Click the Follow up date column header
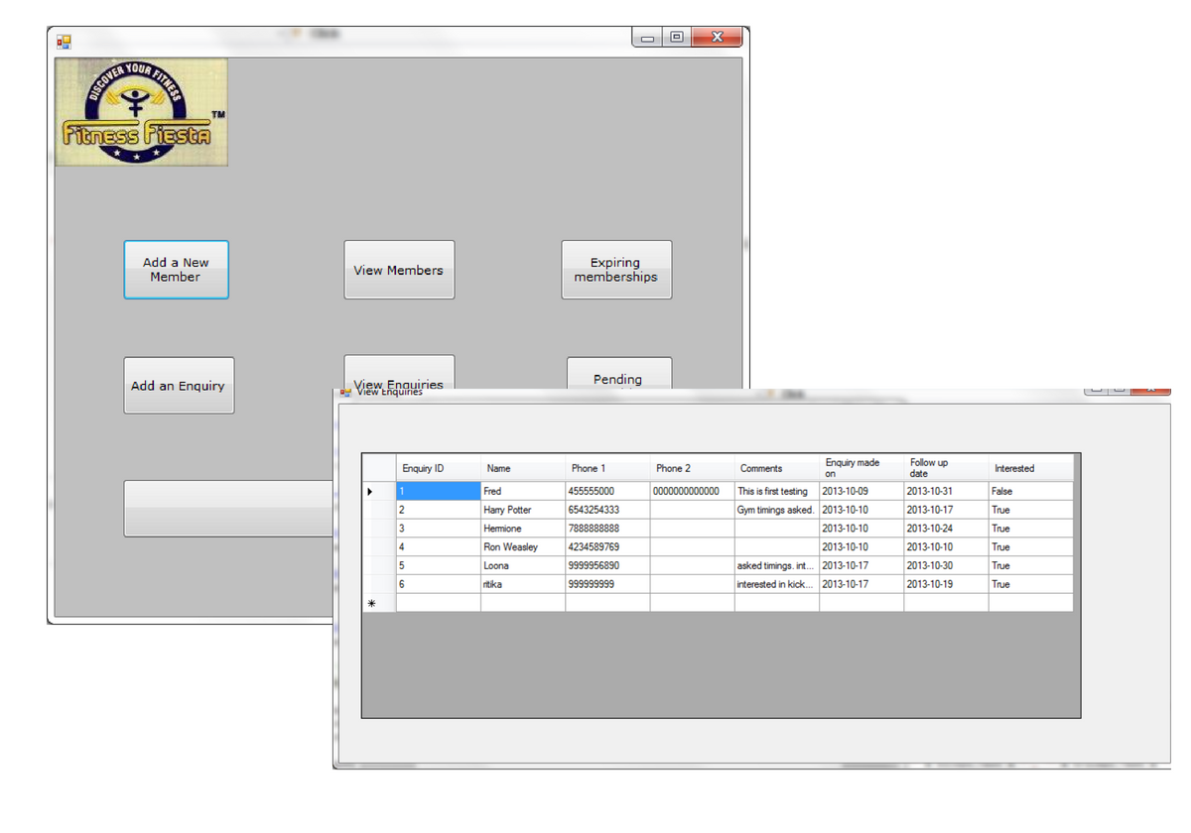Image resolution: width=1191 pixels, height=833 pixels. coord(945,468)
